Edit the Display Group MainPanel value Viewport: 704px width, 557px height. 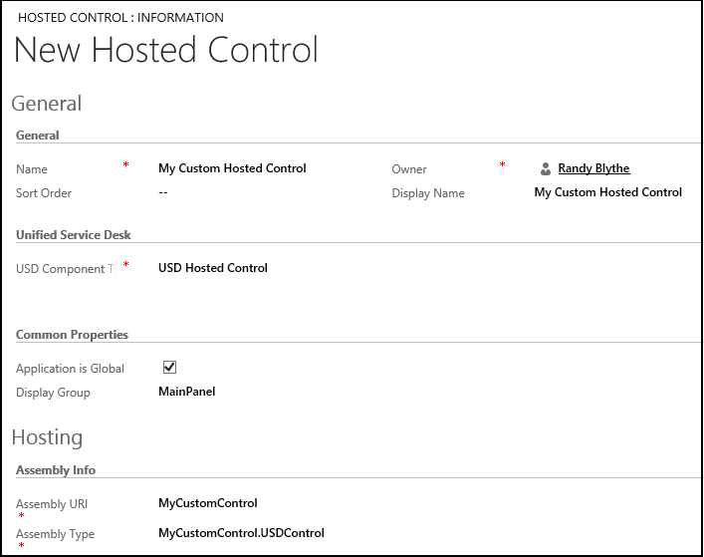coord(187,392)
